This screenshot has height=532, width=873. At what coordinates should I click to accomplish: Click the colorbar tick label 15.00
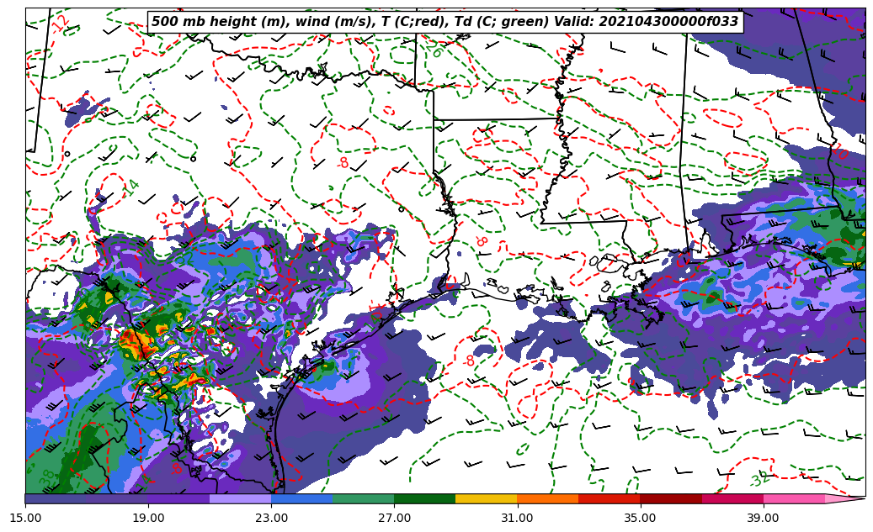click(25, 518)
